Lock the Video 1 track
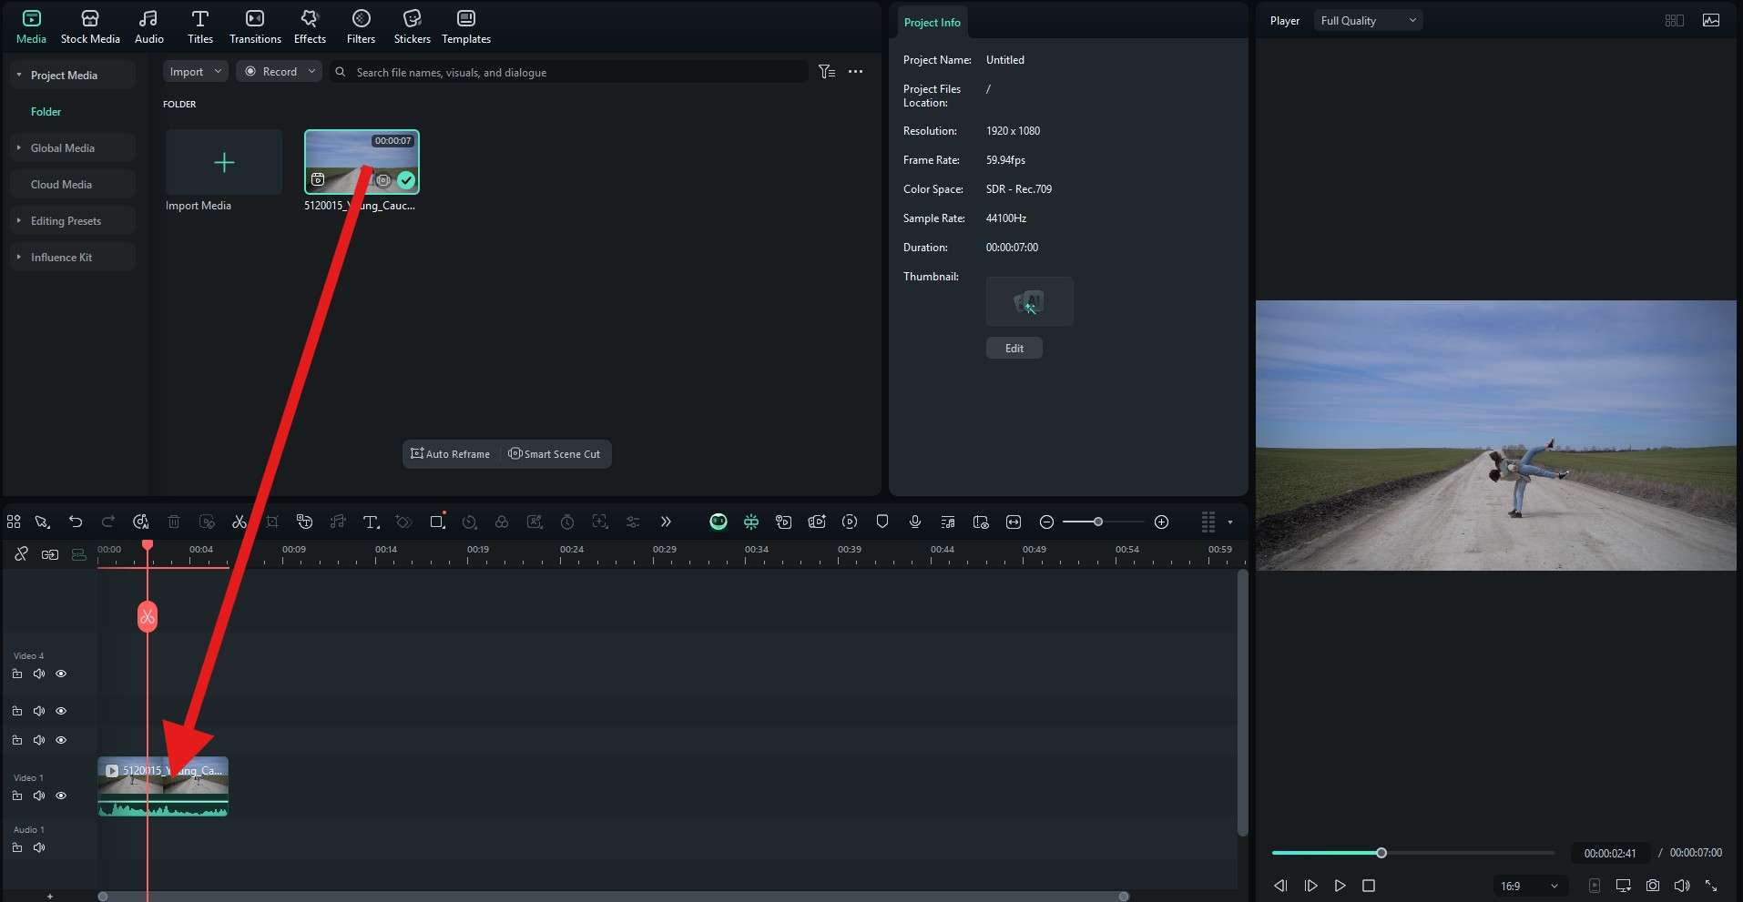The width and height of the screenshot is (1743, 902). point(17,796)
